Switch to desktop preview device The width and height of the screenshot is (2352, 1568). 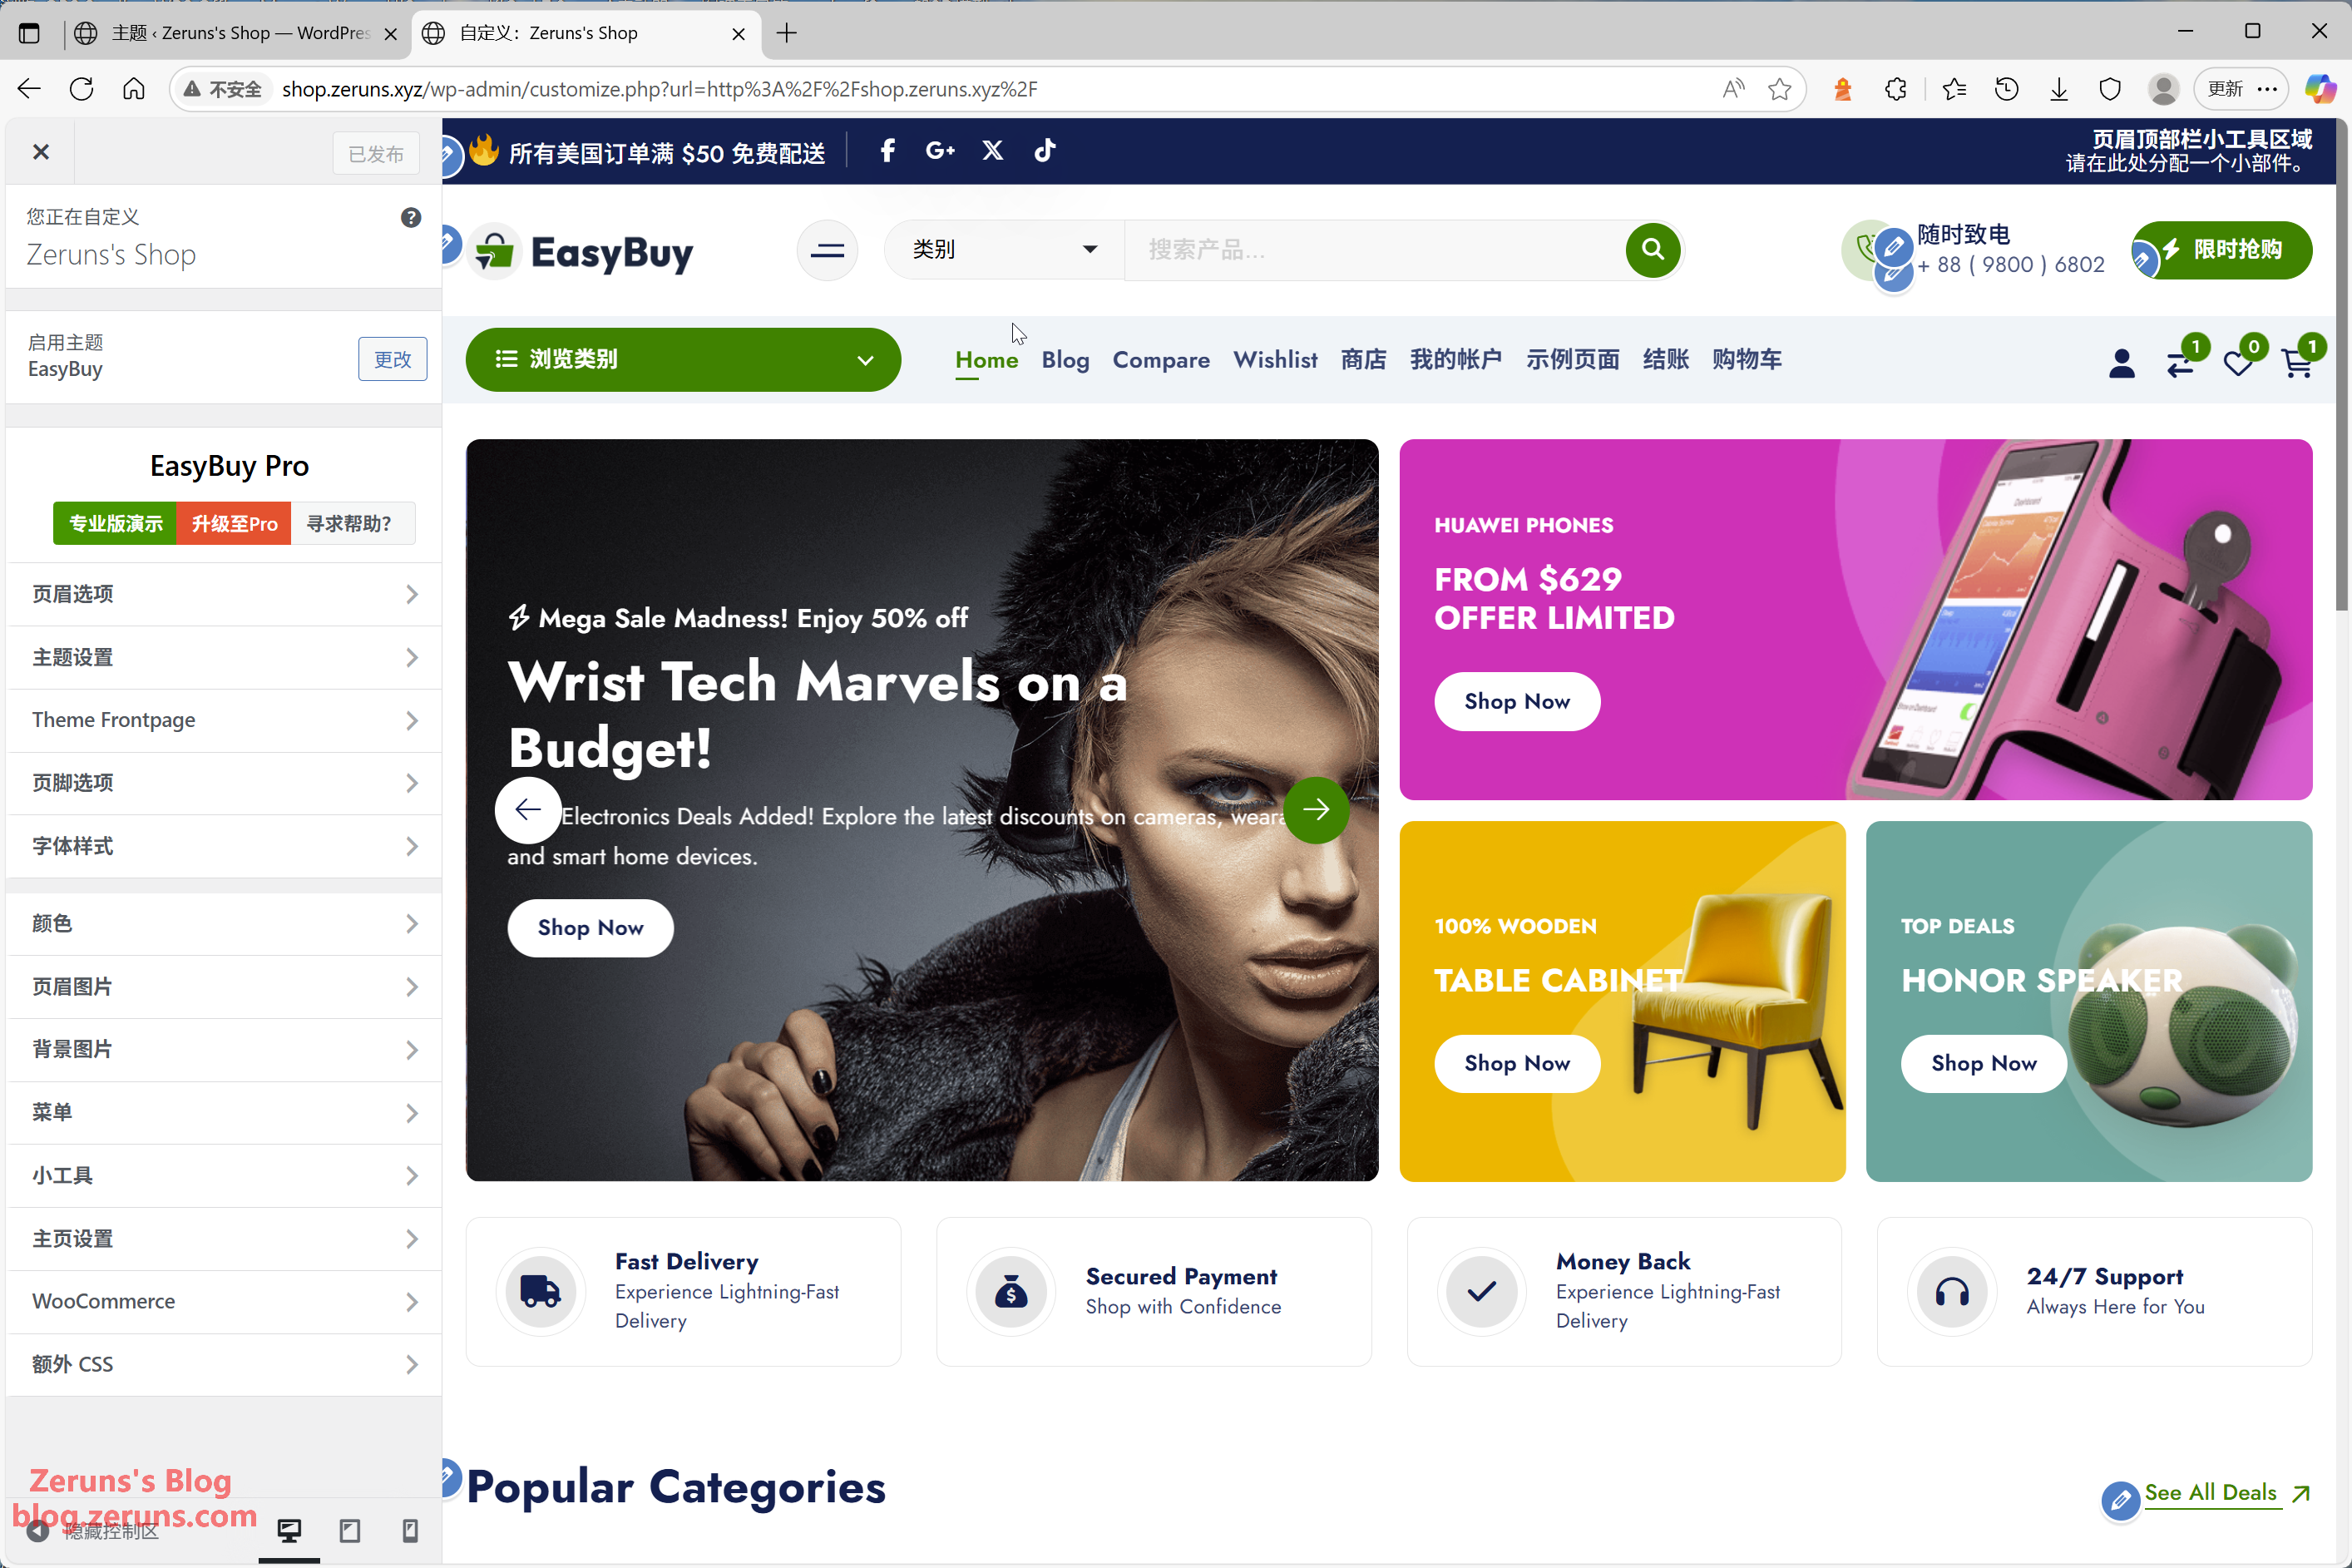click(289, 1530)
